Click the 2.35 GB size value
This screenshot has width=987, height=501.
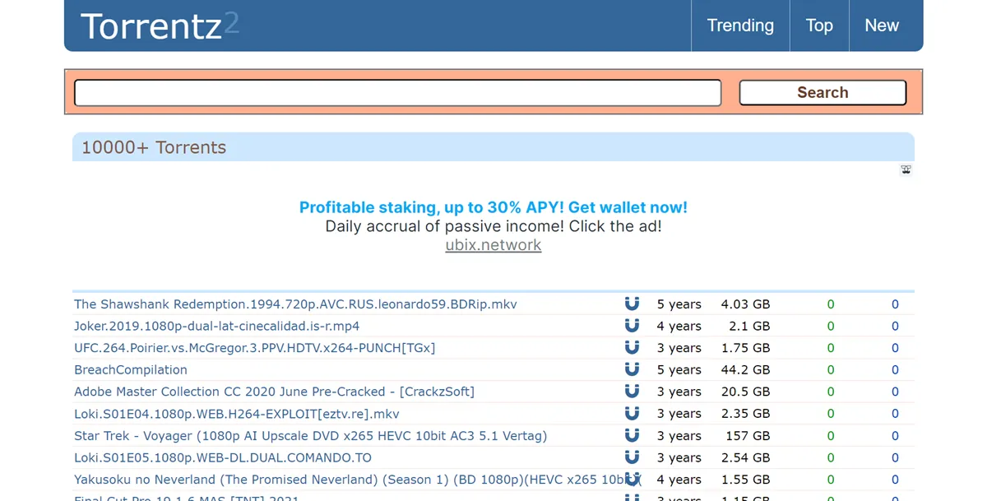[x=746, y=414]
